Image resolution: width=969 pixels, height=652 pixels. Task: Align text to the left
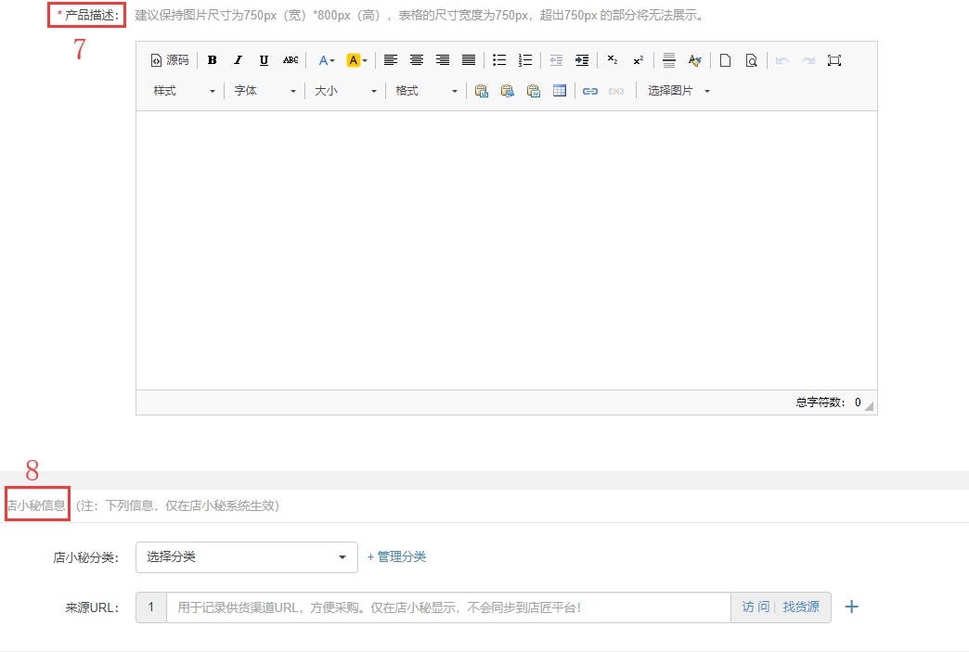(391, 60)
